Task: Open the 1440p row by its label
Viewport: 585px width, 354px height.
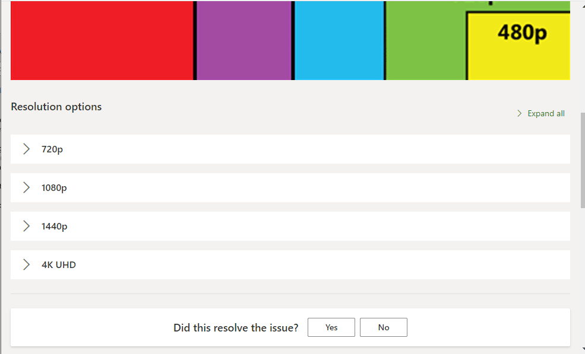Action: [54, 227]
